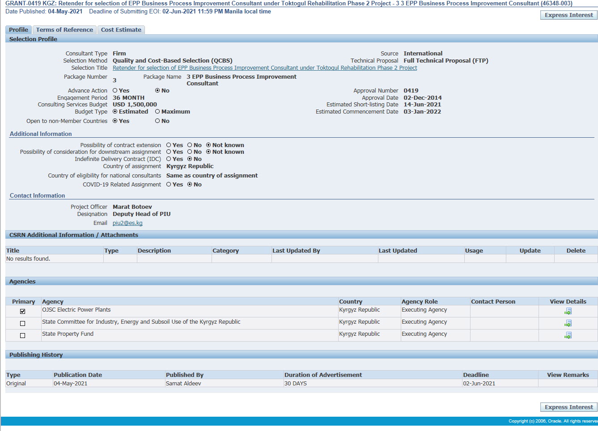The height and width of the screenshot is (431, 598).
Task: Open the Cost Estimate tab
Action: click(121, 30)
